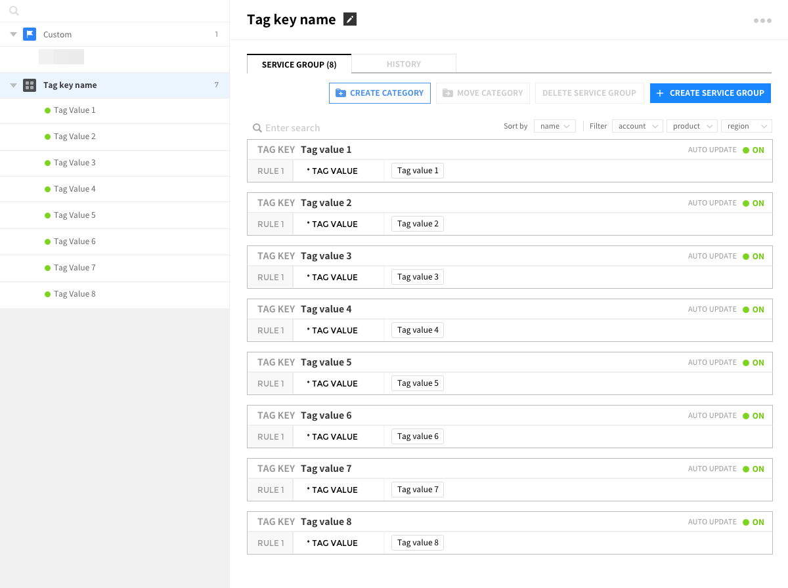Click green status dot for Tag Value 1
788x588 pixels.
[47, 110]
